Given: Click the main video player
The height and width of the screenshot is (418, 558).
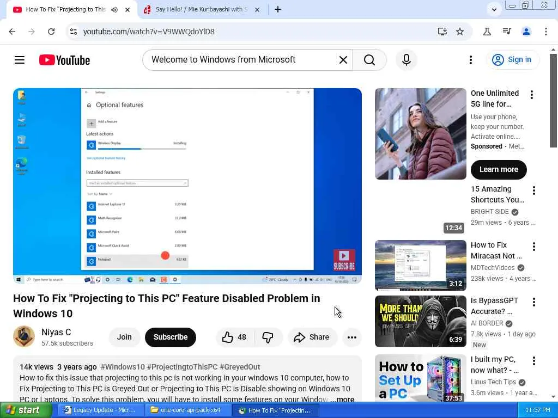Looking at the screenshot, I should (187, 186).
